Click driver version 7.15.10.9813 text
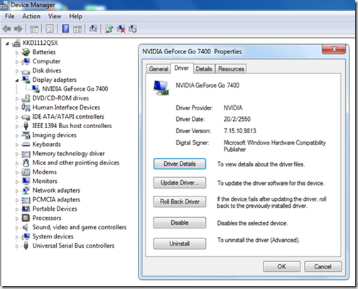358x289 pixels. (x=240, y=131)
